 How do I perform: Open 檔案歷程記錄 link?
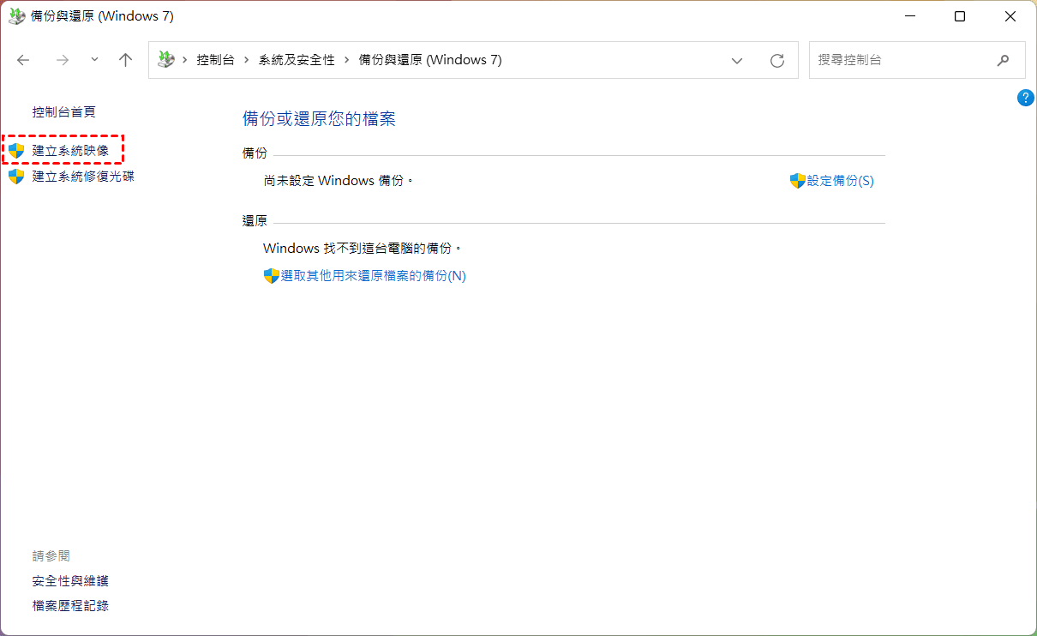[70, 606]
